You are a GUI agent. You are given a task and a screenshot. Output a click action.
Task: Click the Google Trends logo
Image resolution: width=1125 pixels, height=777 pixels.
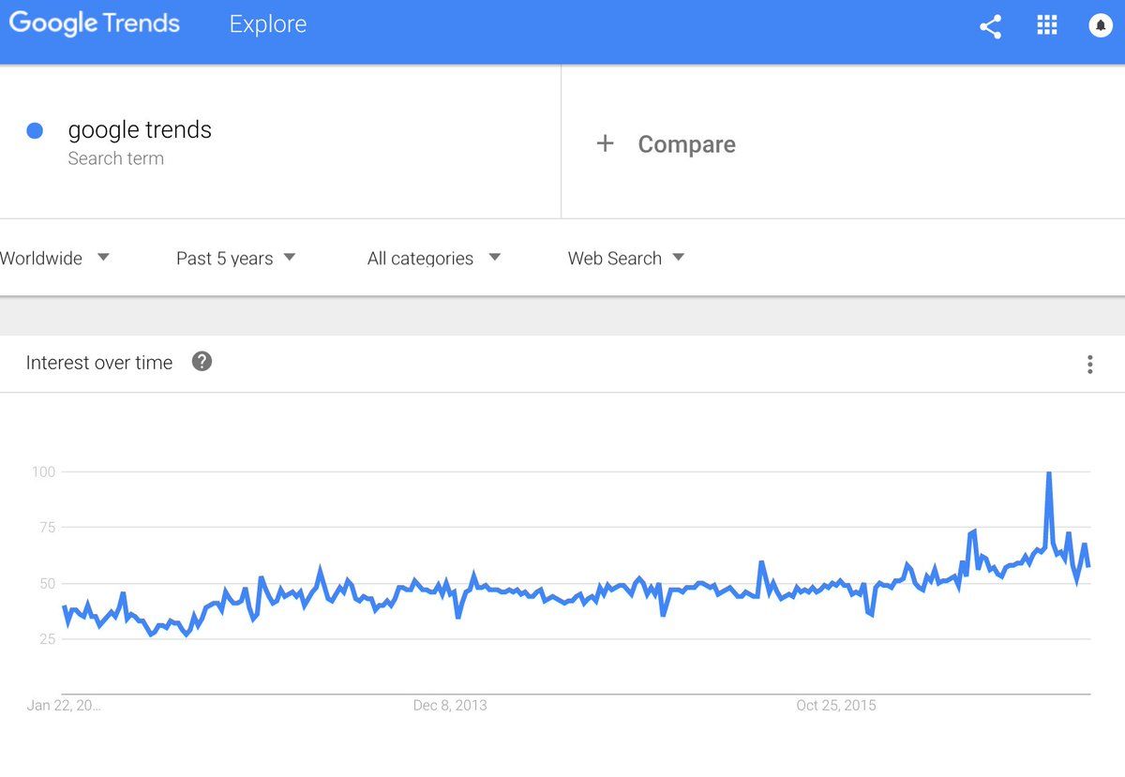pyautogui.click(x=94, y=23)
